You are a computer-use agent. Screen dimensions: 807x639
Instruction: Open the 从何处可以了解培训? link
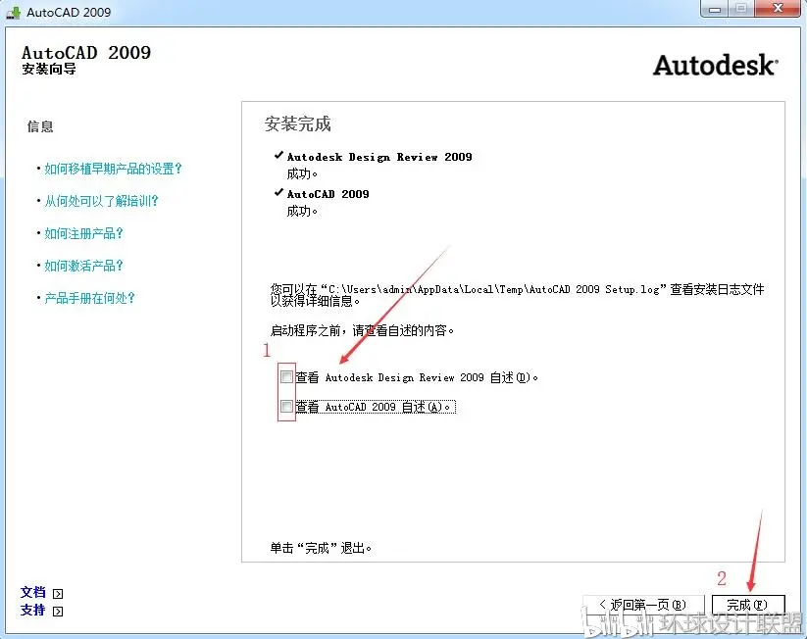[101, 201]
